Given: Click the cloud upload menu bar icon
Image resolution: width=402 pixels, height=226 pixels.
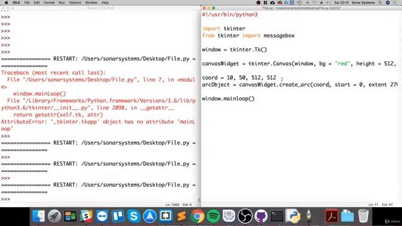Looking at the screenshot, I should coord(272,3).
